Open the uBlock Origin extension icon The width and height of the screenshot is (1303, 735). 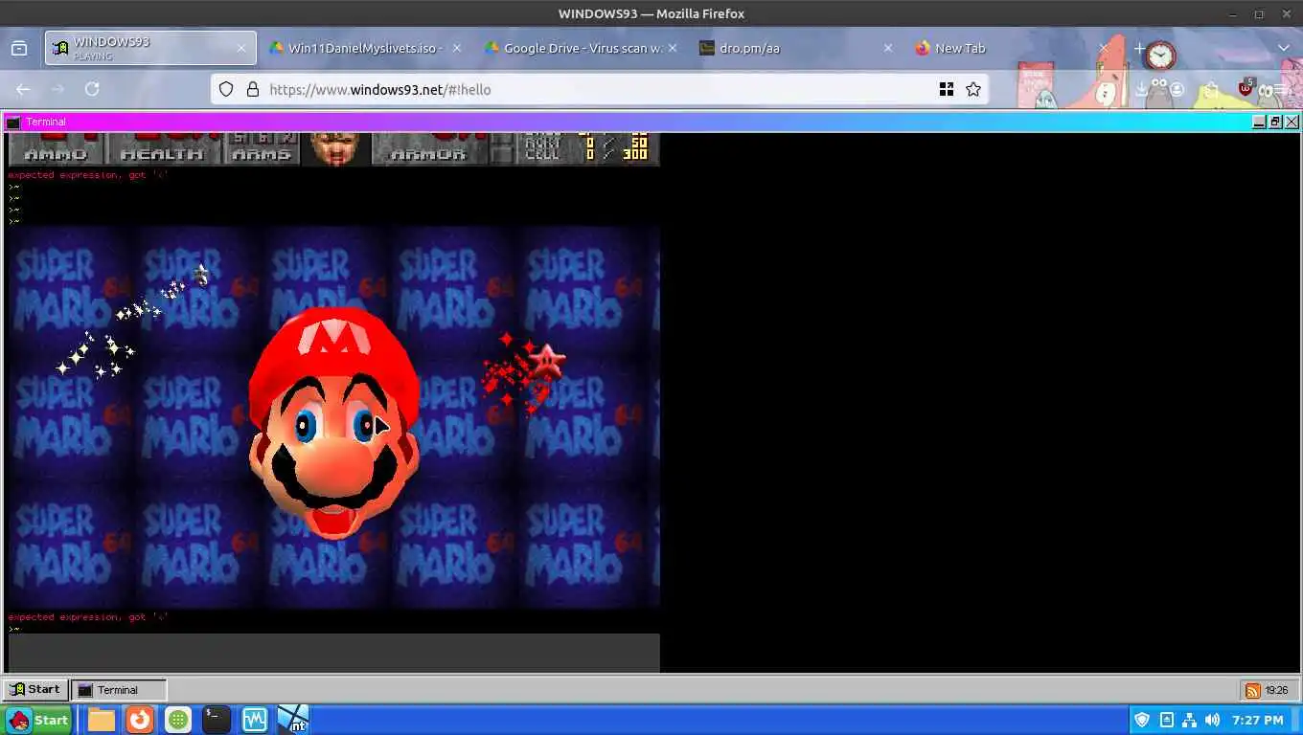(x=1246, y=88)
